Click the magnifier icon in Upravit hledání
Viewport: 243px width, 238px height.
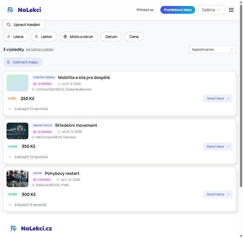(x=9, y=25)
